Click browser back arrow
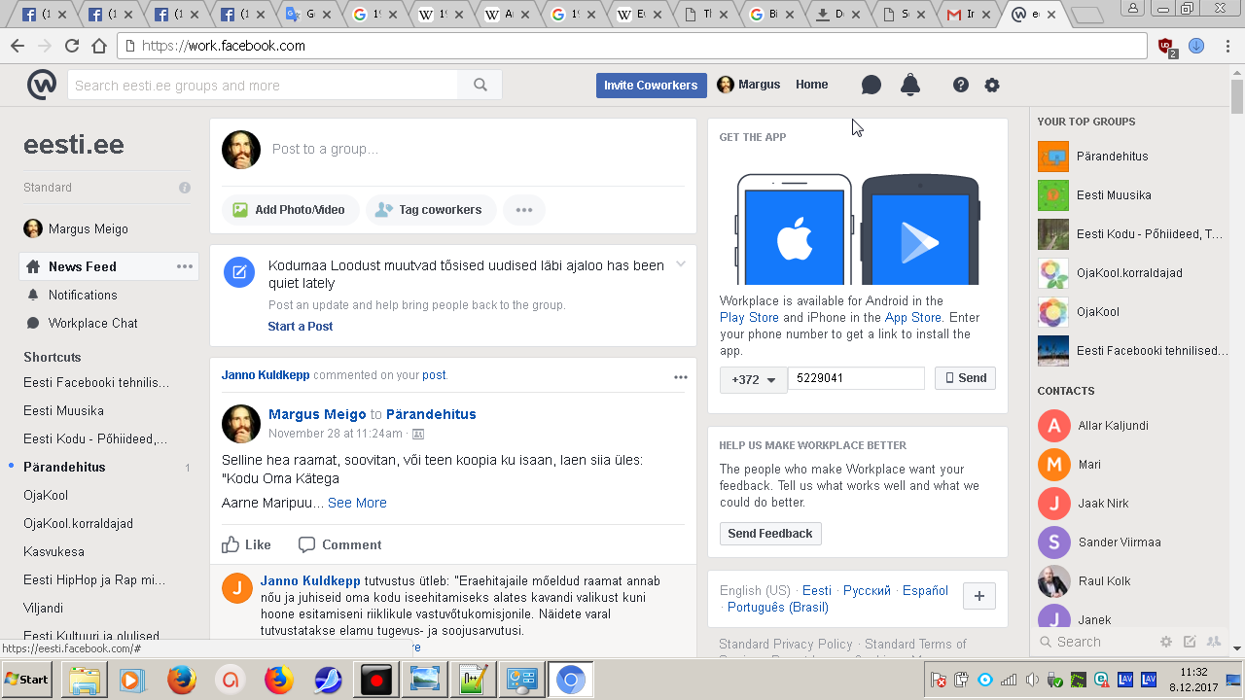This screenshot has height=700, width=1245. [17, 46]
